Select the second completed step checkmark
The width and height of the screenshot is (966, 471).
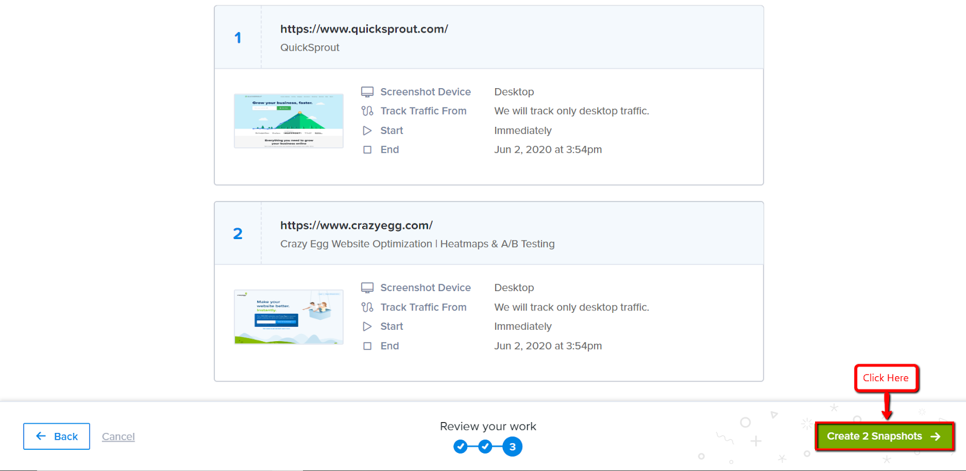coord(485,447)
